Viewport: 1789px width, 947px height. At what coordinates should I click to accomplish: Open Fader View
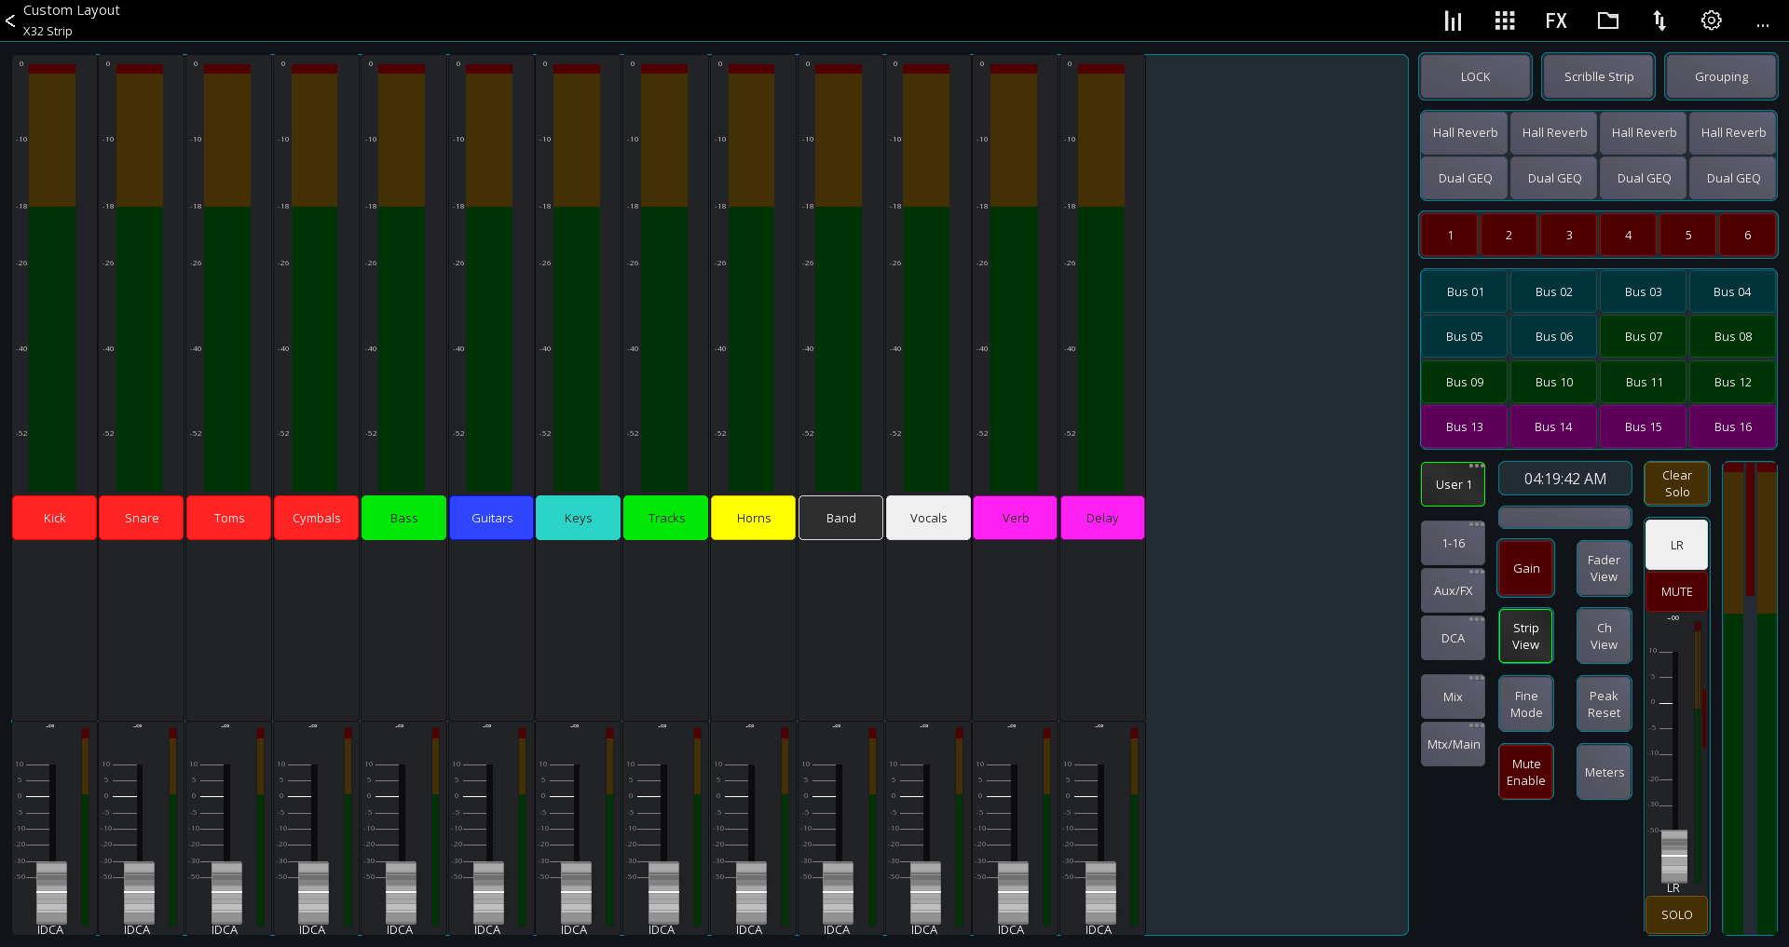click(1605, 568)
